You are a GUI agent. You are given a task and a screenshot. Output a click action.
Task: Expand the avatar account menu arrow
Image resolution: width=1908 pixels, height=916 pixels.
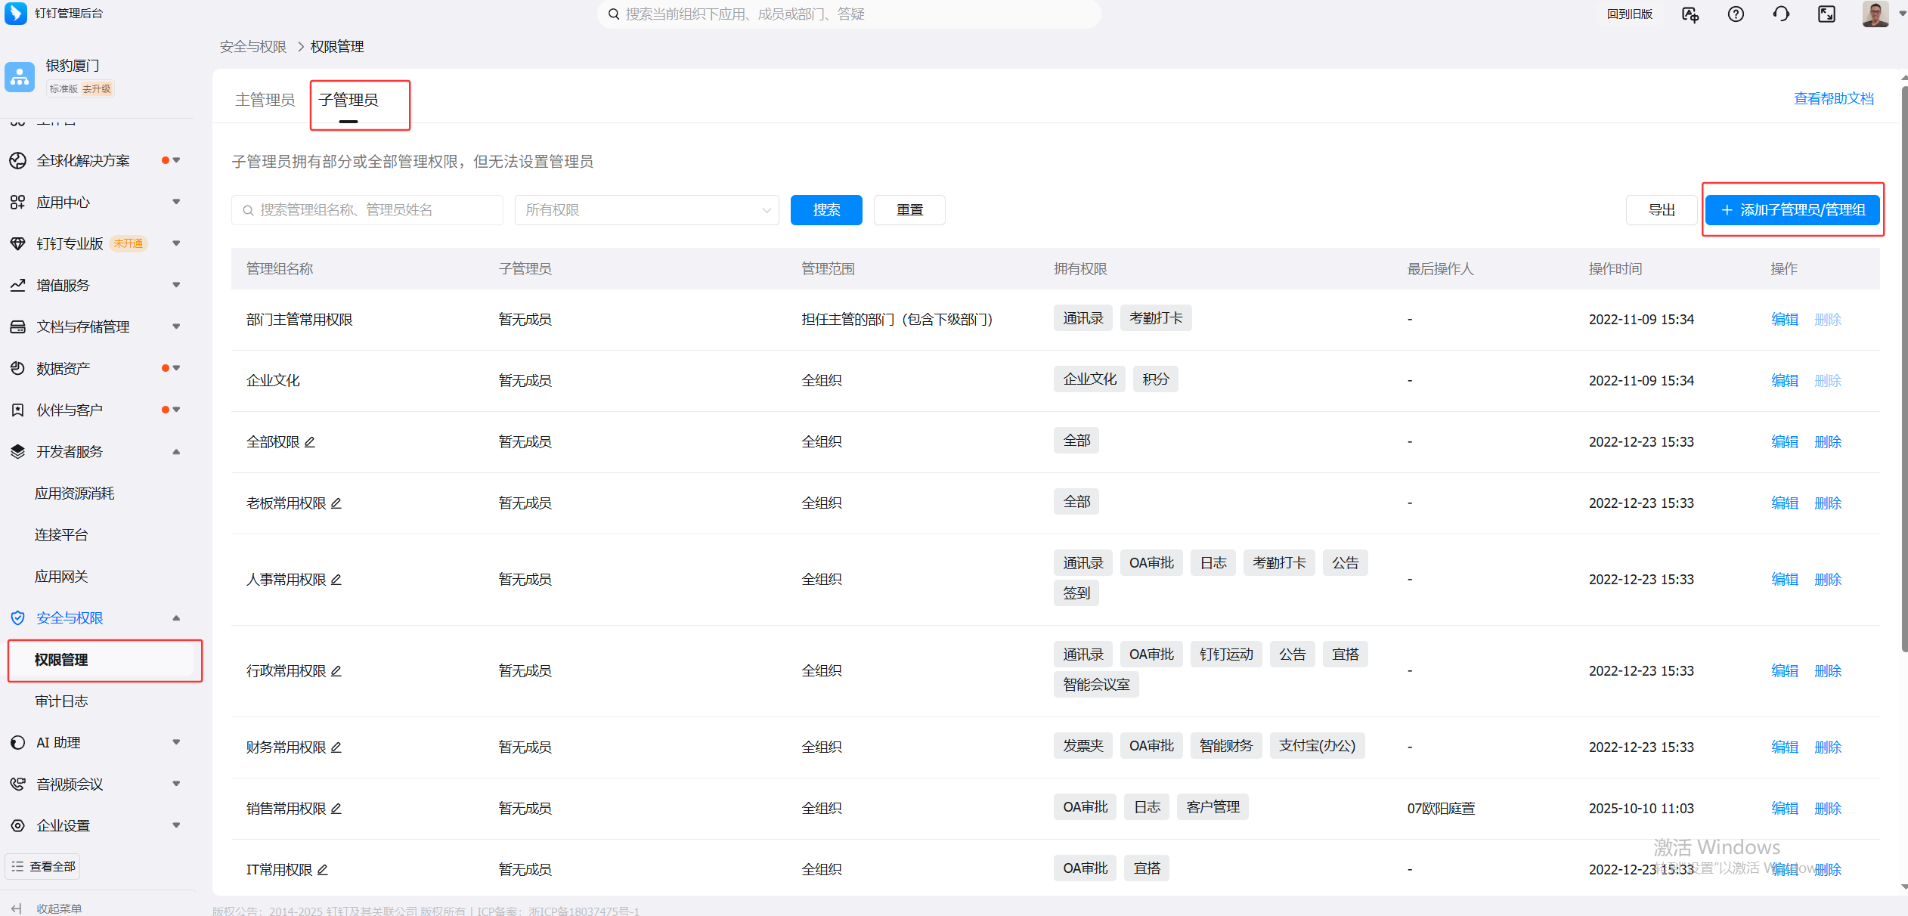pos(1901,14)
